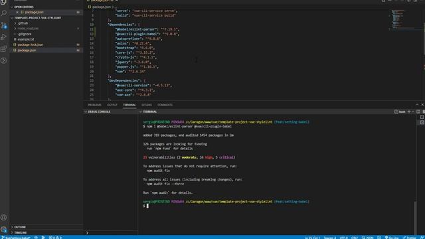Change the CRLF end-of-line sequence
425x239 pixels.
(354, 238)
